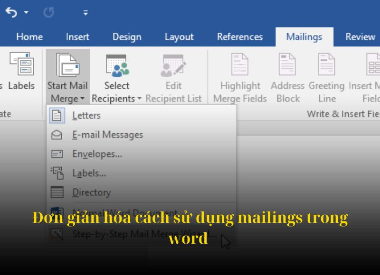Expand the Select Recipients dropdown arrow
This screenshot has height=275, width=380.
(x=139, y=99)
